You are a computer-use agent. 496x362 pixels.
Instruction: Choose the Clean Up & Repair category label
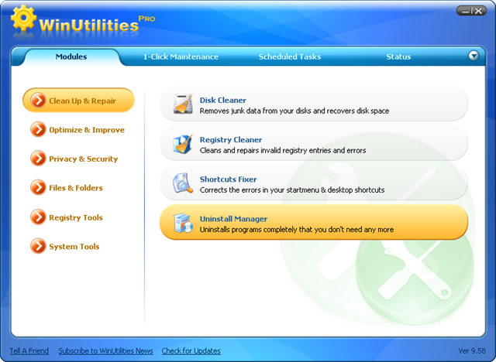(82, 101)
